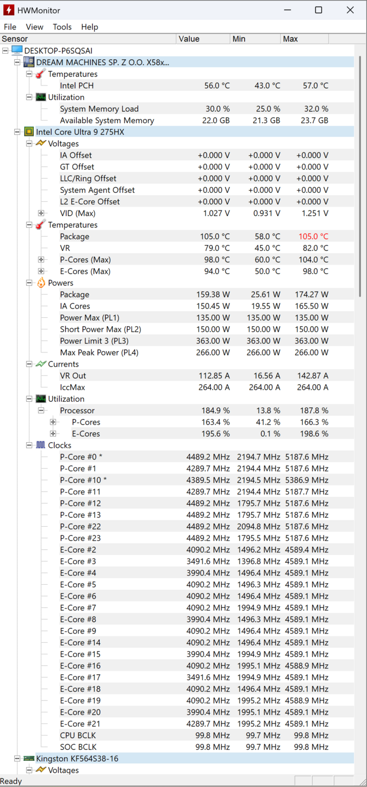Collapse the Kingston KF564S38-16 node
The image size is (367, 787).
(x=18, y=759)
